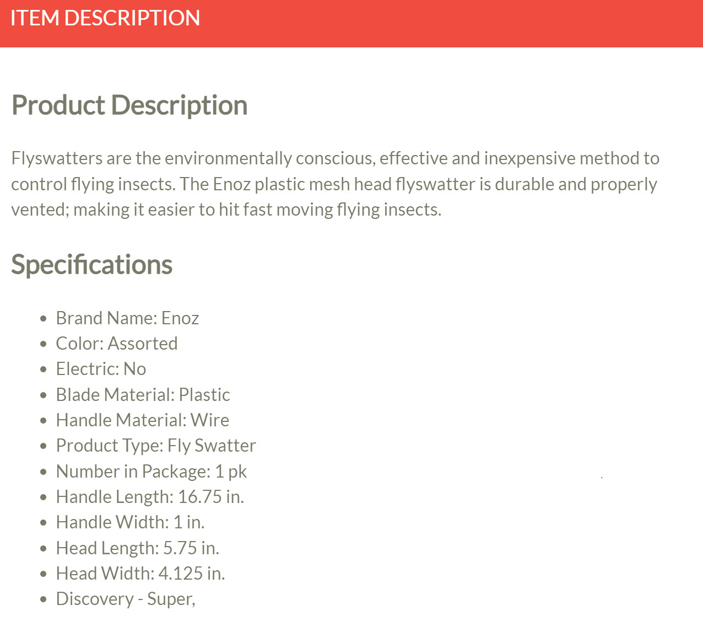Click the bullet point beside Discovery - Super
The width and height of the screenshot is (703, 637).
tap(44, 599)
